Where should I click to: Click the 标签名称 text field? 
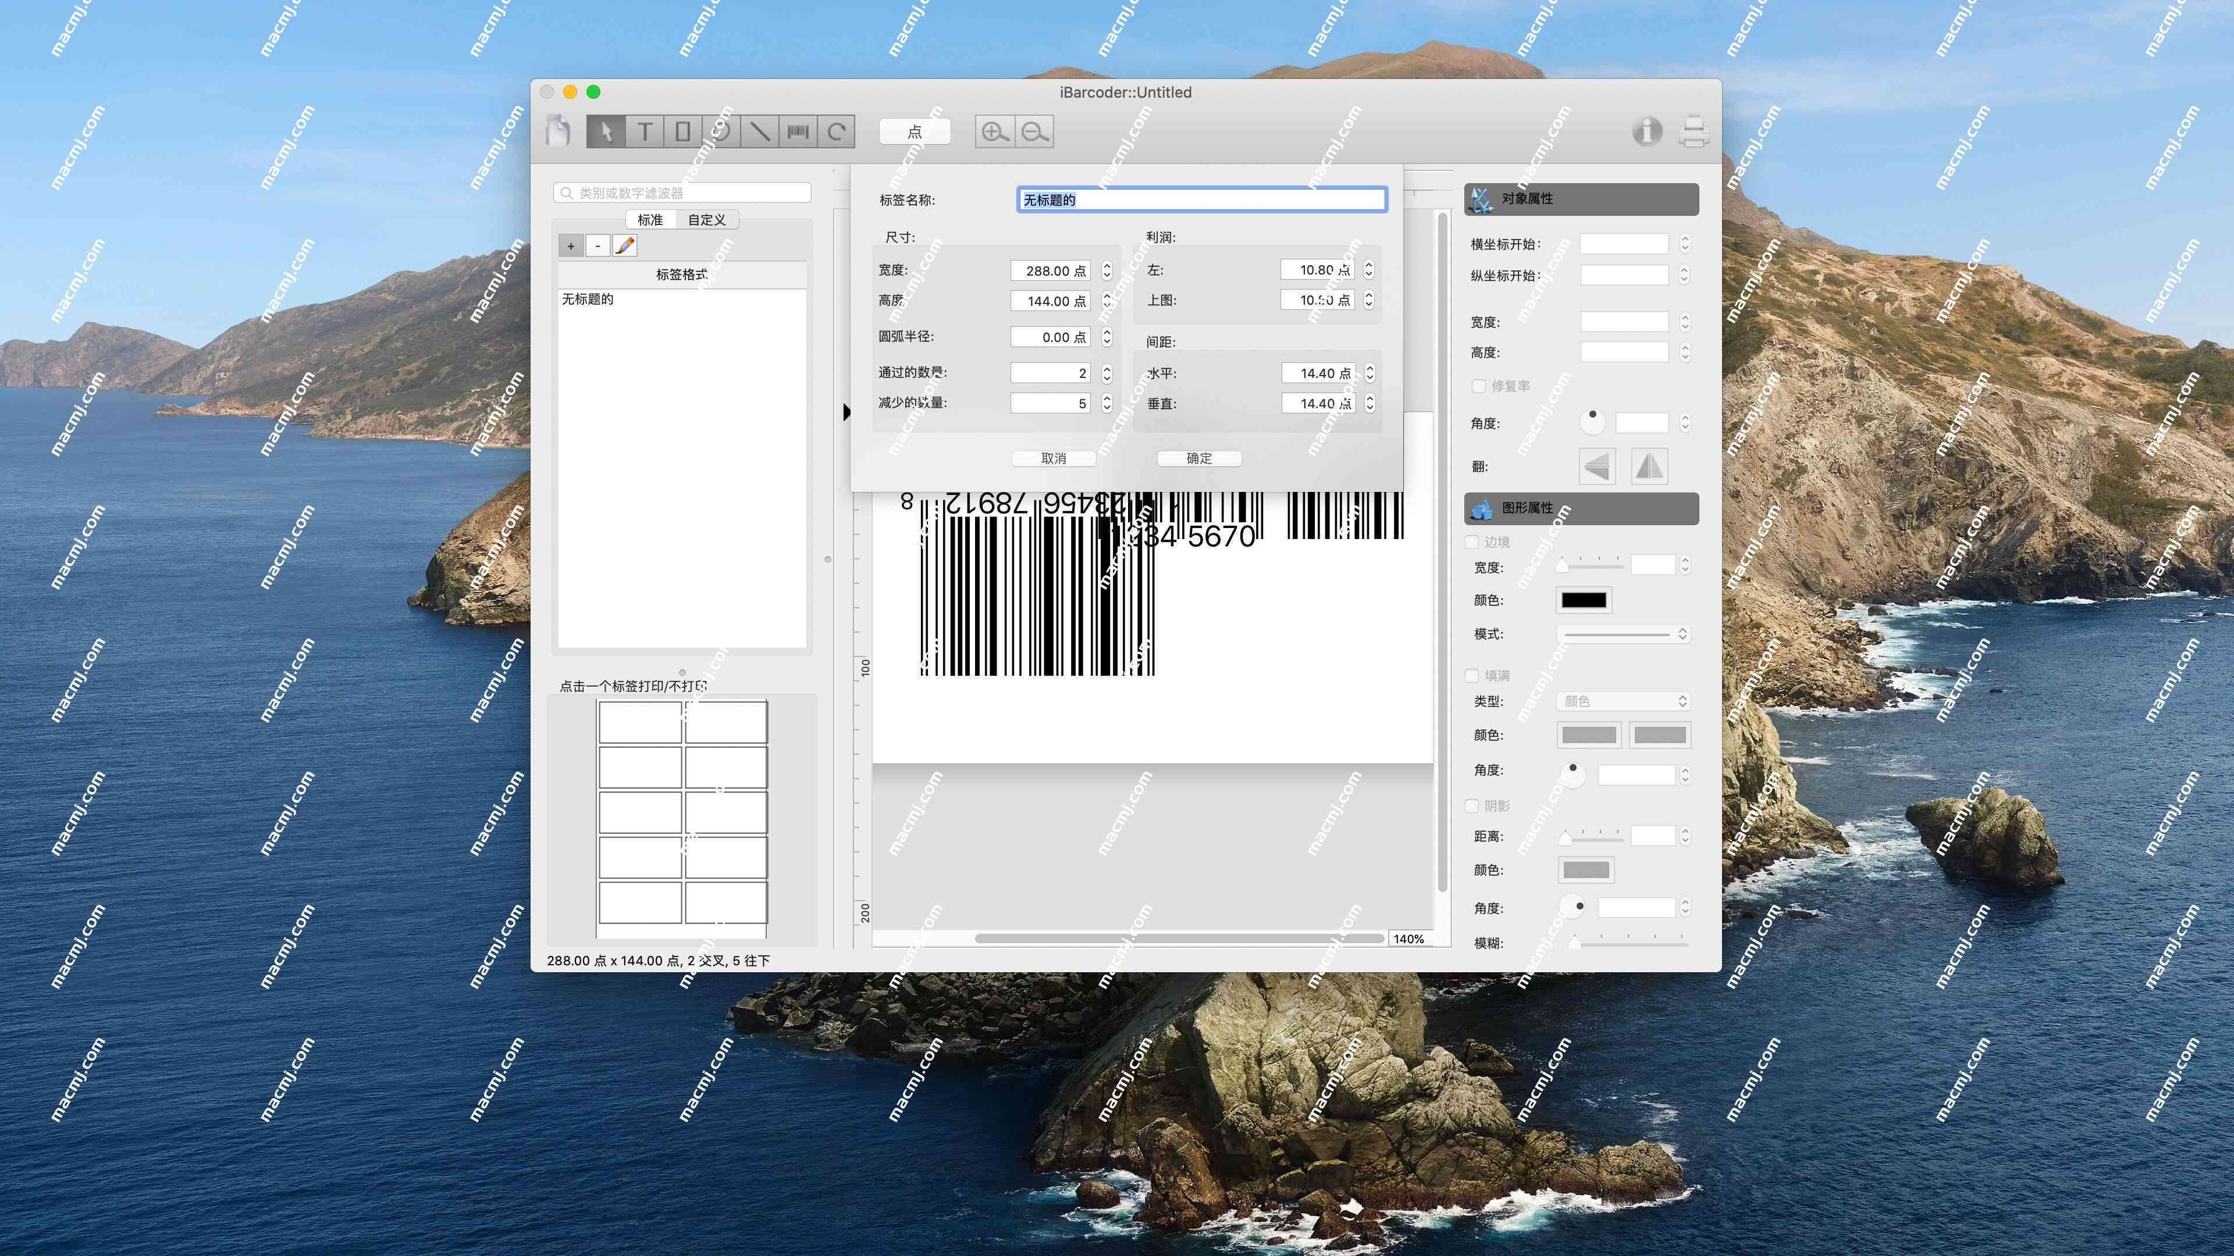[1201, 199]
